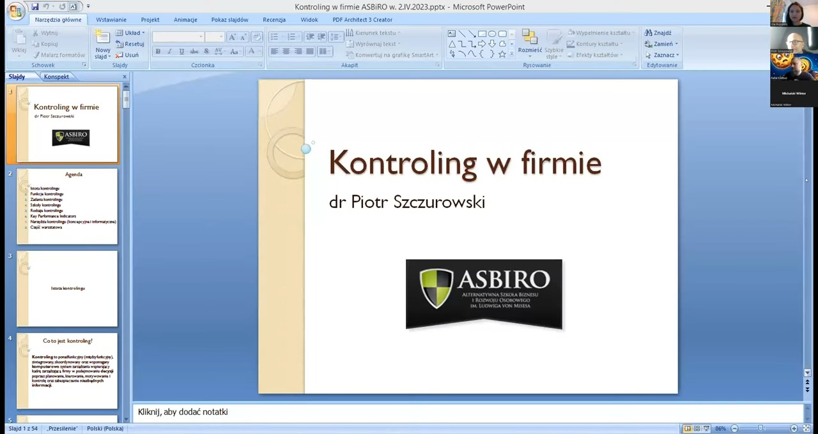Center the text alignment
This screenshot has width=818, height=434.
click(286, 52)
